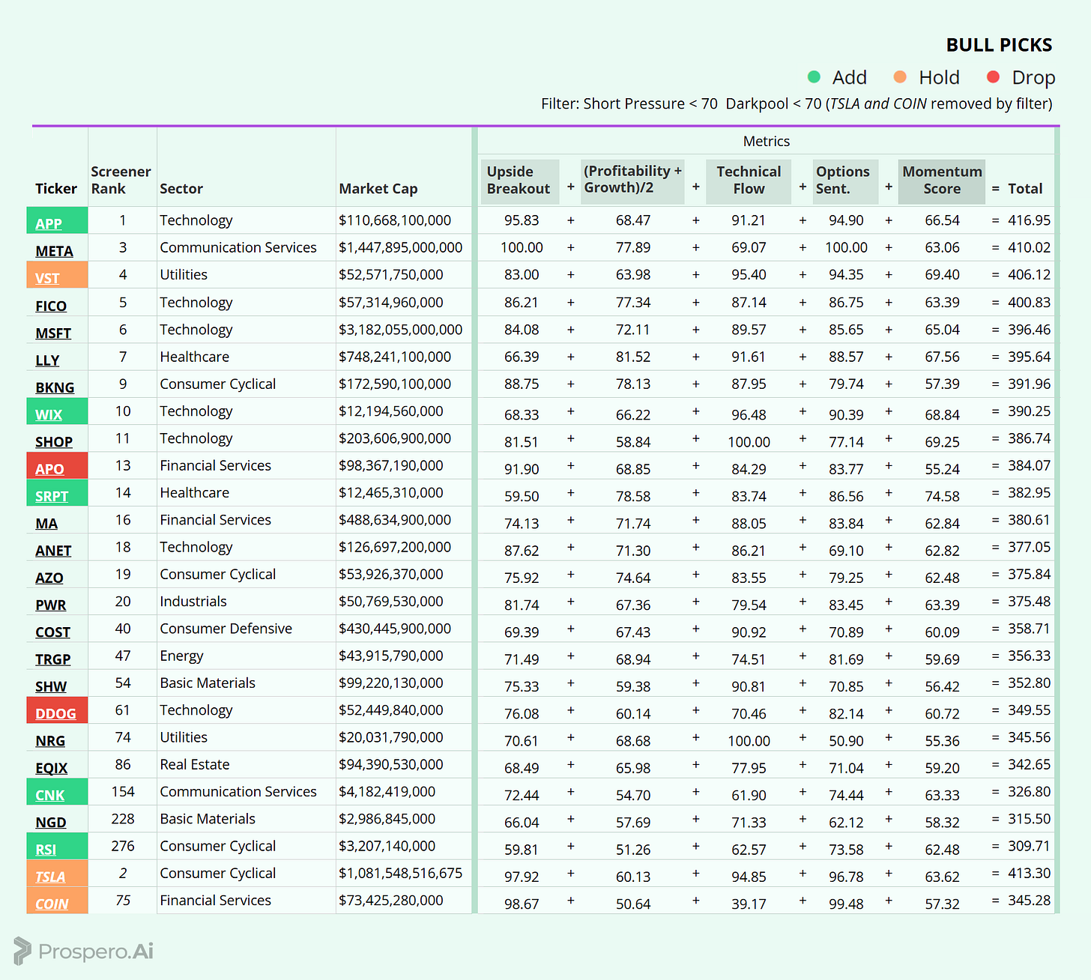
Task: Click the Upside Breakout column header
Action: point(519,181)
